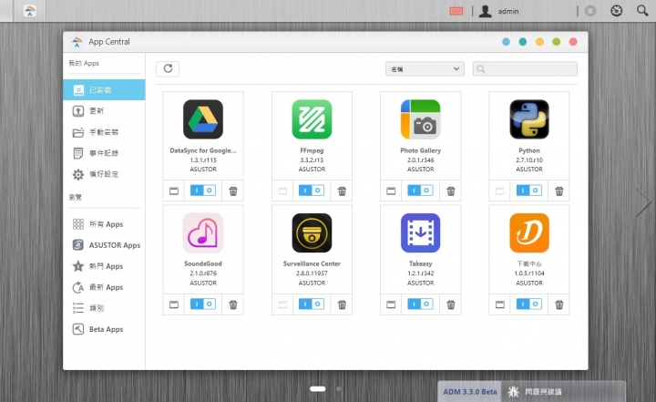Screen dimensions: 656x402
Task: Browse Beta Apps in sidebar
Action: [104, 329]
